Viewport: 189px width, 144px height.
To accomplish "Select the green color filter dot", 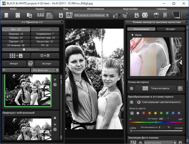I will click(x=161, y=113).
